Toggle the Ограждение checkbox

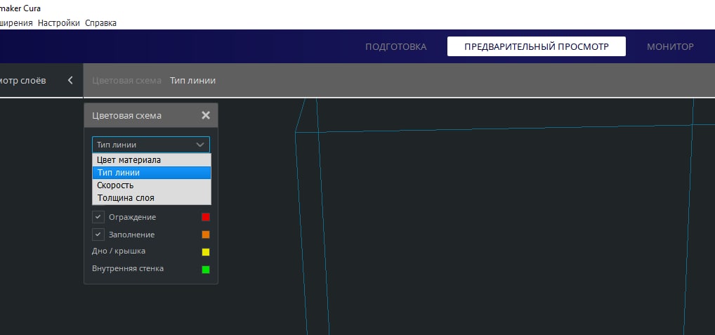tap(98, 217)
